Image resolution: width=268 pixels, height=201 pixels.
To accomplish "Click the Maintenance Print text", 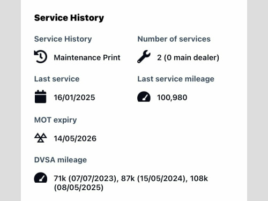I will [x=87, y=57].
